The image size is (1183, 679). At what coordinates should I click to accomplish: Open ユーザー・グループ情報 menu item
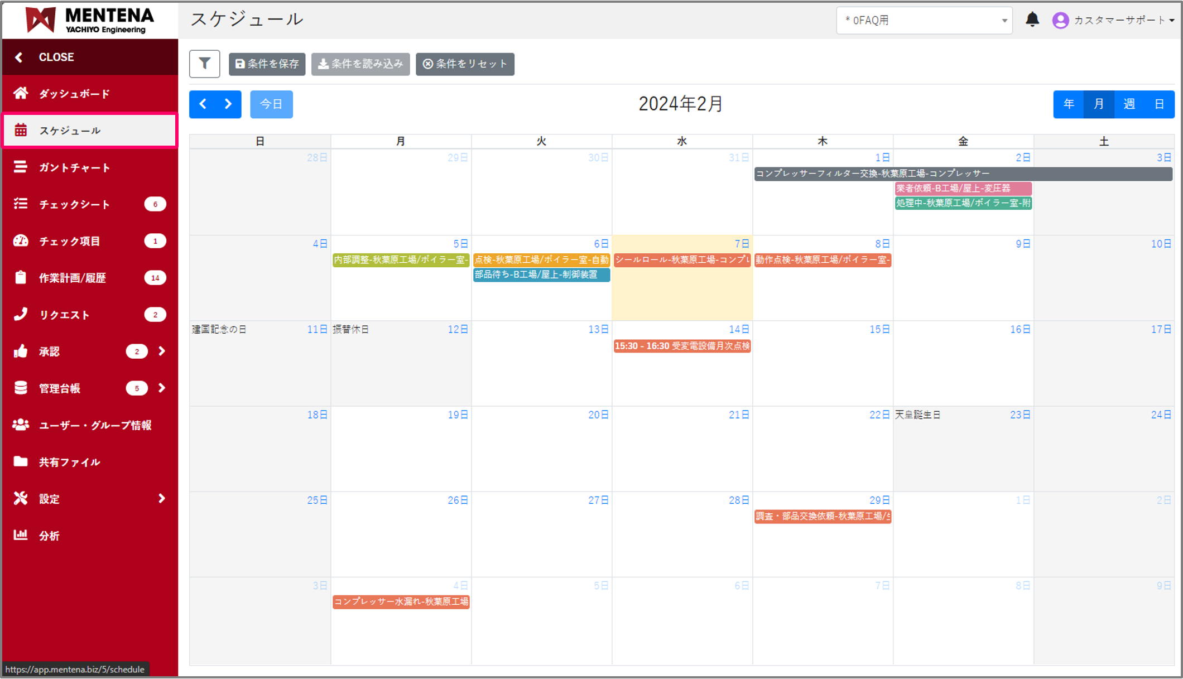(x=95, y=425)
